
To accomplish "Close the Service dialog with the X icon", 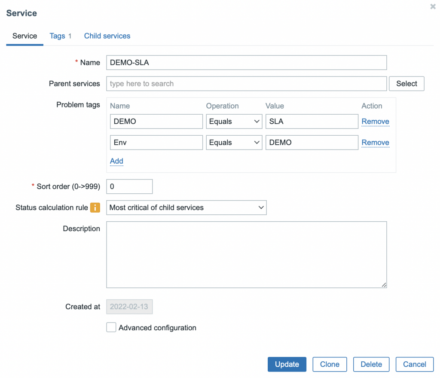I will pyautogui.click(x=433, y=7).
